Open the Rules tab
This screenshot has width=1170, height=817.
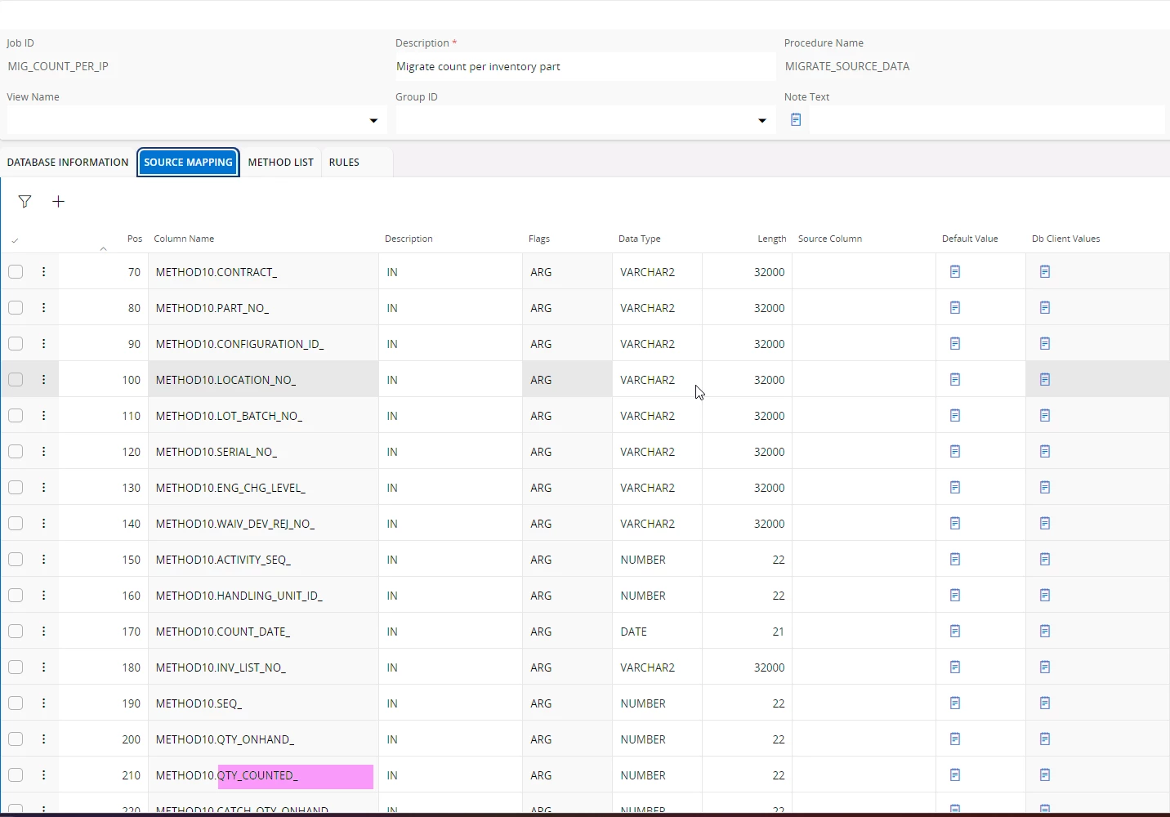pos(344,163)
